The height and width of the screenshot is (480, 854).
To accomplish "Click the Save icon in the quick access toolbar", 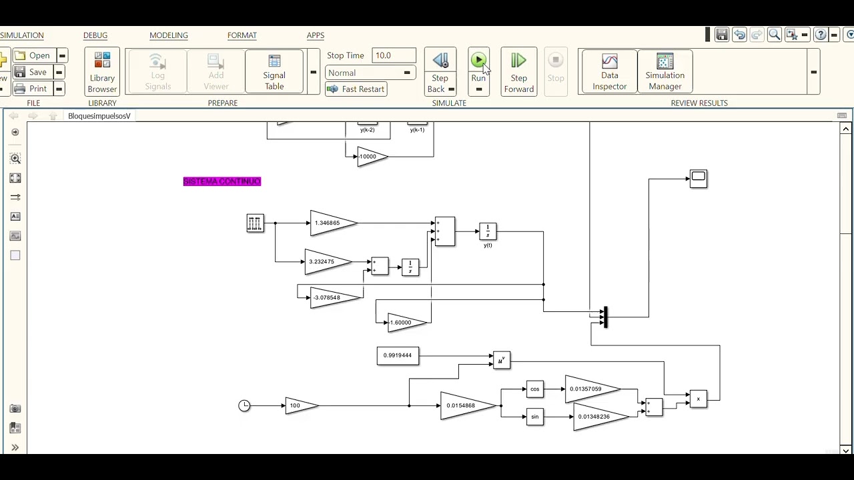I will click(722, 35).
